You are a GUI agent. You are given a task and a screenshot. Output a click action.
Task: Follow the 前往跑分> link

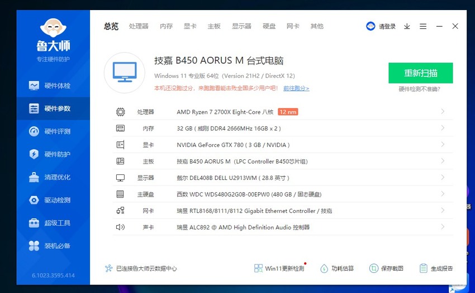296,89
